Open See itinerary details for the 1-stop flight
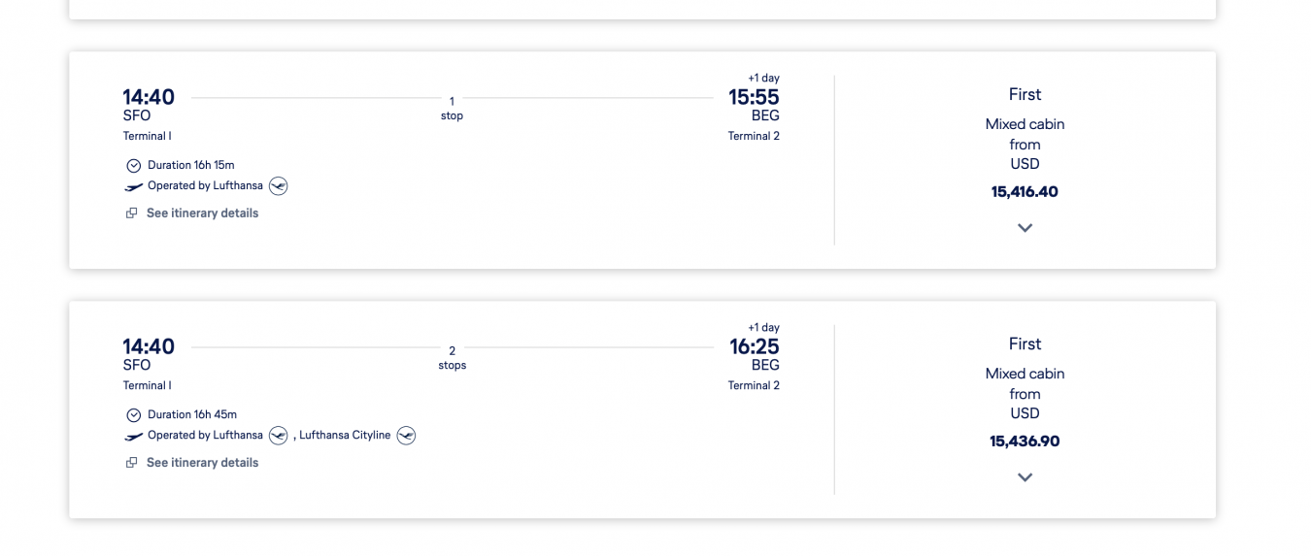The width and height of the screenshot is (1311, 556). click(202, 213)
